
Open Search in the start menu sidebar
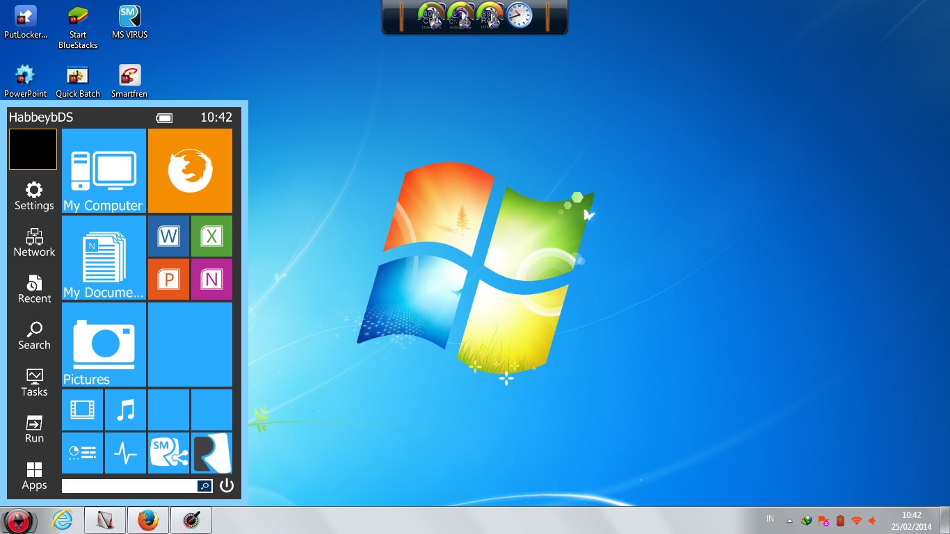34,336
